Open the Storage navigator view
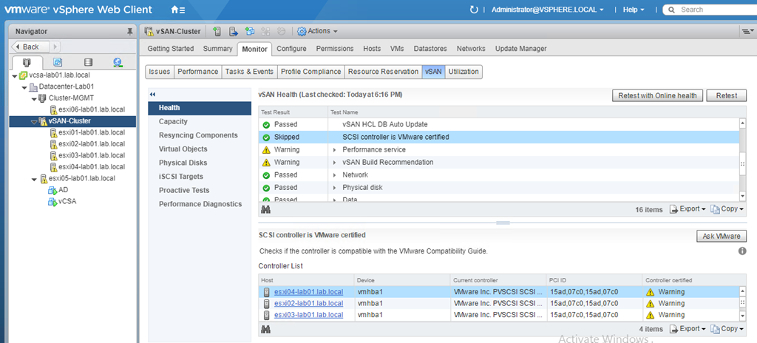 point(88,63)
